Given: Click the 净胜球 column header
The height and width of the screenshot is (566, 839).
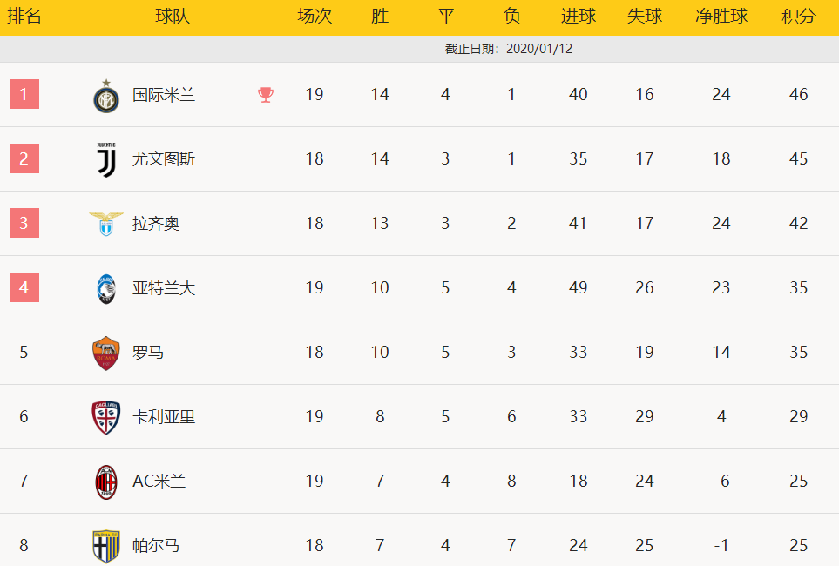Looking at the screenshot, I should click(x=721, y=16).
